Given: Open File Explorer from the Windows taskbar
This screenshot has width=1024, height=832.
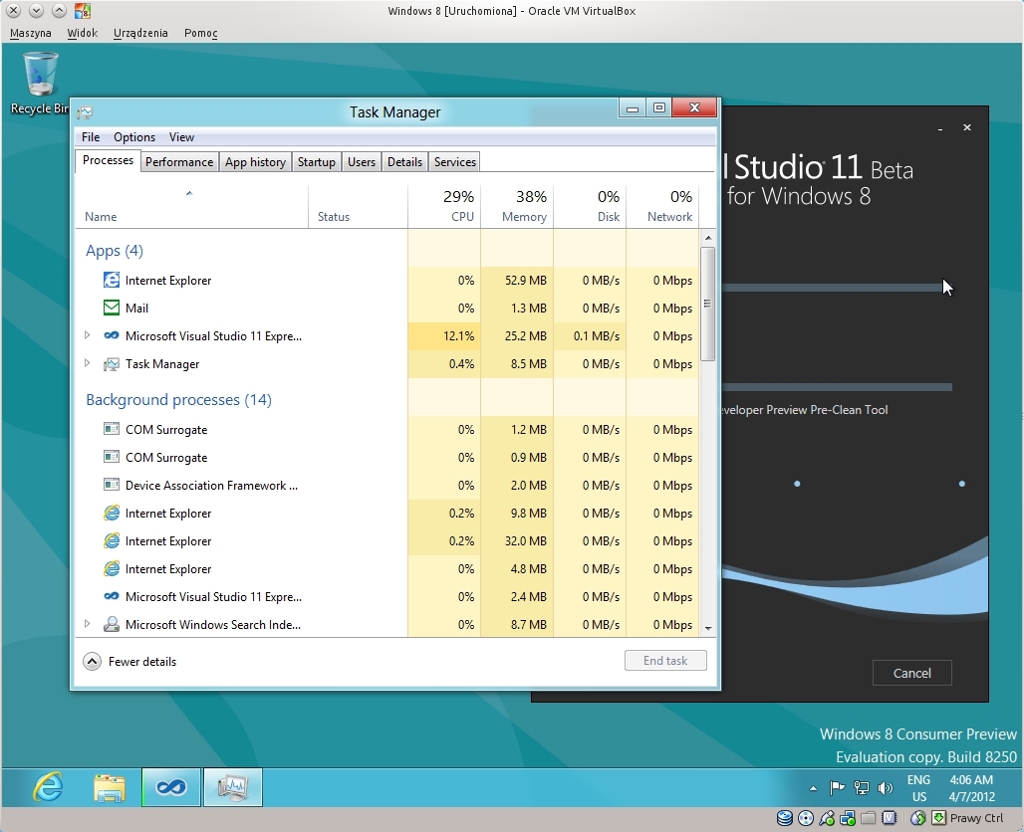Looking at the screenshot, I should 109,787.
